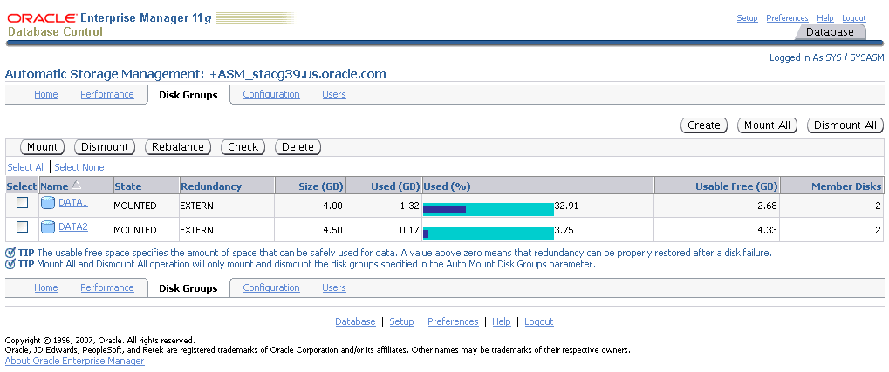Click the Create button
The width and height of the screenshot is (889, 372).
click(703, 125)
